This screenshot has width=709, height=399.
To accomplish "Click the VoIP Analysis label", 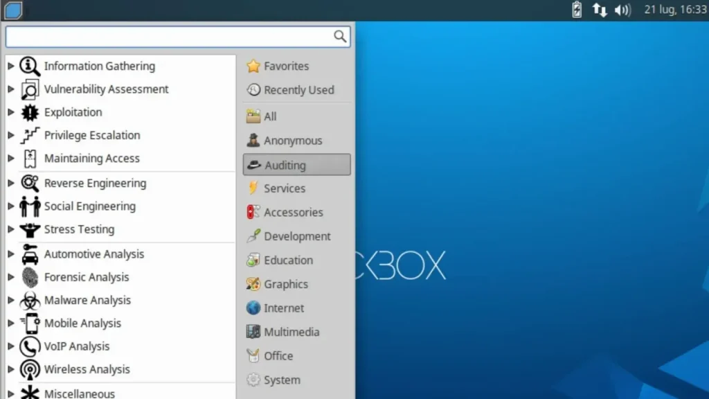I will [77, 346].
